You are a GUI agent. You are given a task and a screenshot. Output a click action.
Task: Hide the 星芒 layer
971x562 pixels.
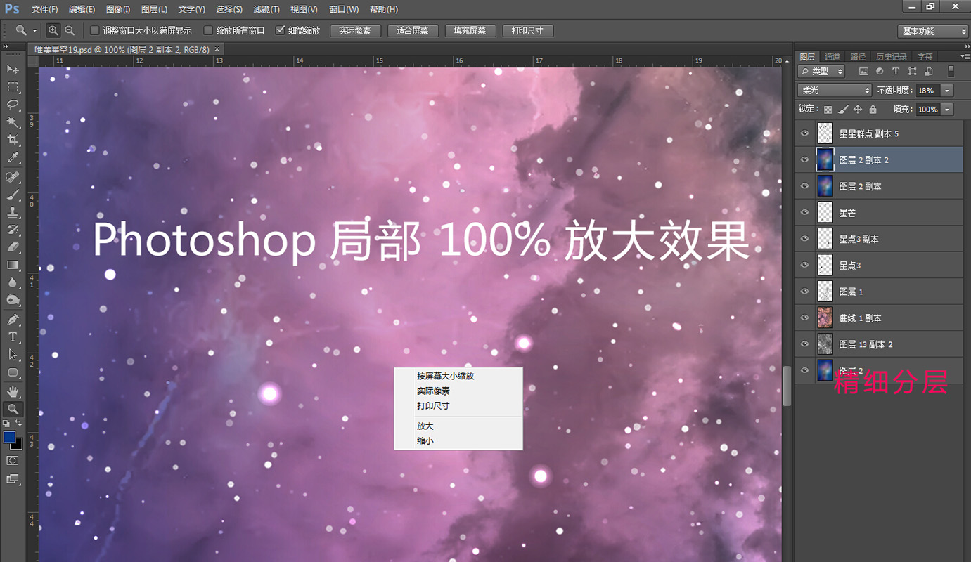805,212
